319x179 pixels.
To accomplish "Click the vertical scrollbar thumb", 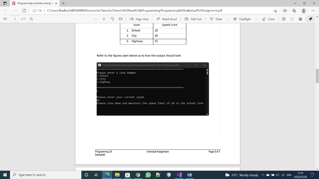I will click(x=317, y=76).
